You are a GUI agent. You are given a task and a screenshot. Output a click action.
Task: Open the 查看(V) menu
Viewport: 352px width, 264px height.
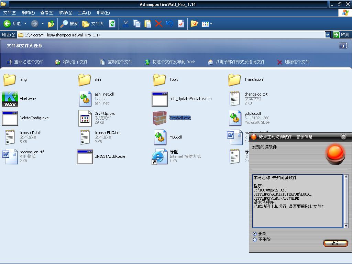coord(47,13)
